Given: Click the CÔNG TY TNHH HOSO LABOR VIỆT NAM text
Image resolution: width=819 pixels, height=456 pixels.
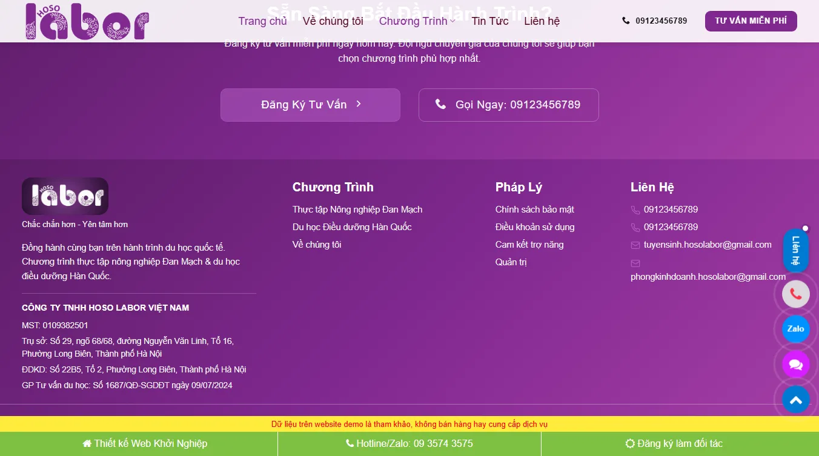Looking at the screenshot, I should tap(105, 308).
